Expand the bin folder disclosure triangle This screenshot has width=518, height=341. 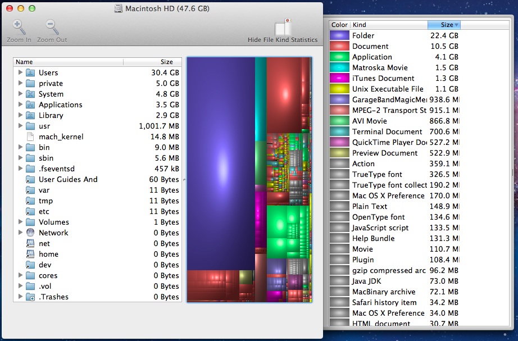pos(20,147)
